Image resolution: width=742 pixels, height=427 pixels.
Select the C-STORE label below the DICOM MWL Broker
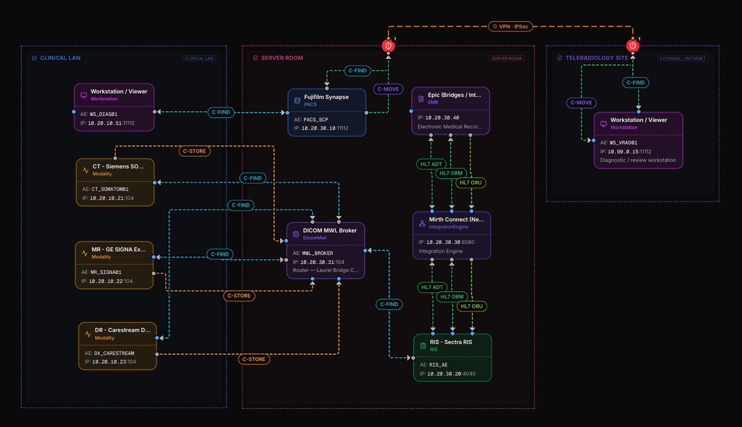click(x=239, y=296)
